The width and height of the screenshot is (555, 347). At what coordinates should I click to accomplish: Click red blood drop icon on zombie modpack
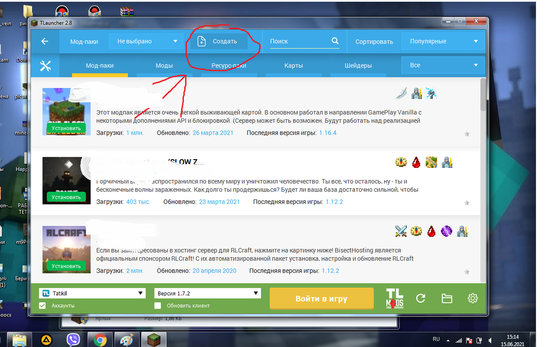[x=416, y=162]
